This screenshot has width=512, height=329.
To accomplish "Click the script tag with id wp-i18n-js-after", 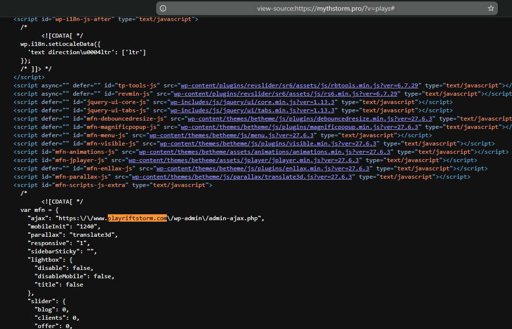I will click(x=106, y=19).
